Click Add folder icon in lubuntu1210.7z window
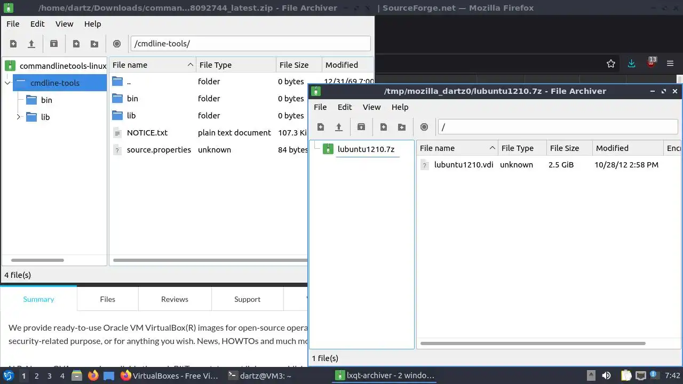Image resolution: width=683 pixels, height=384 pixels. click(402, 127)
